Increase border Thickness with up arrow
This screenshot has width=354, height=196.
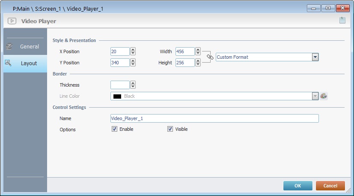133,83
